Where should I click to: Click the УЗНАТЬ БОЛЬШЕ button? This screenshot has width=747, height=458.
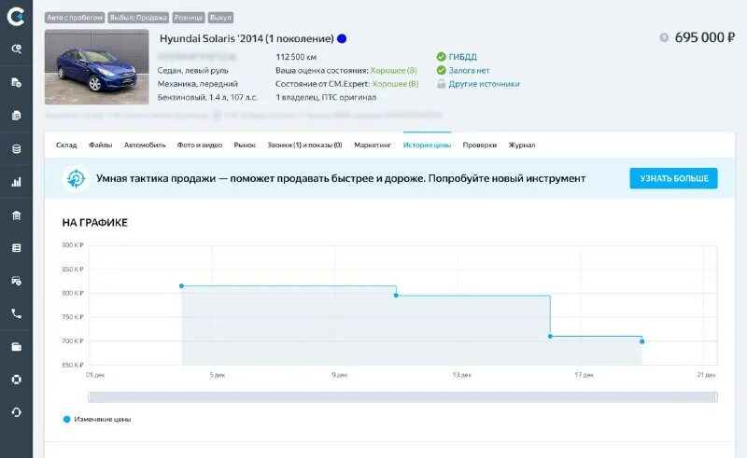coord(673,178)
